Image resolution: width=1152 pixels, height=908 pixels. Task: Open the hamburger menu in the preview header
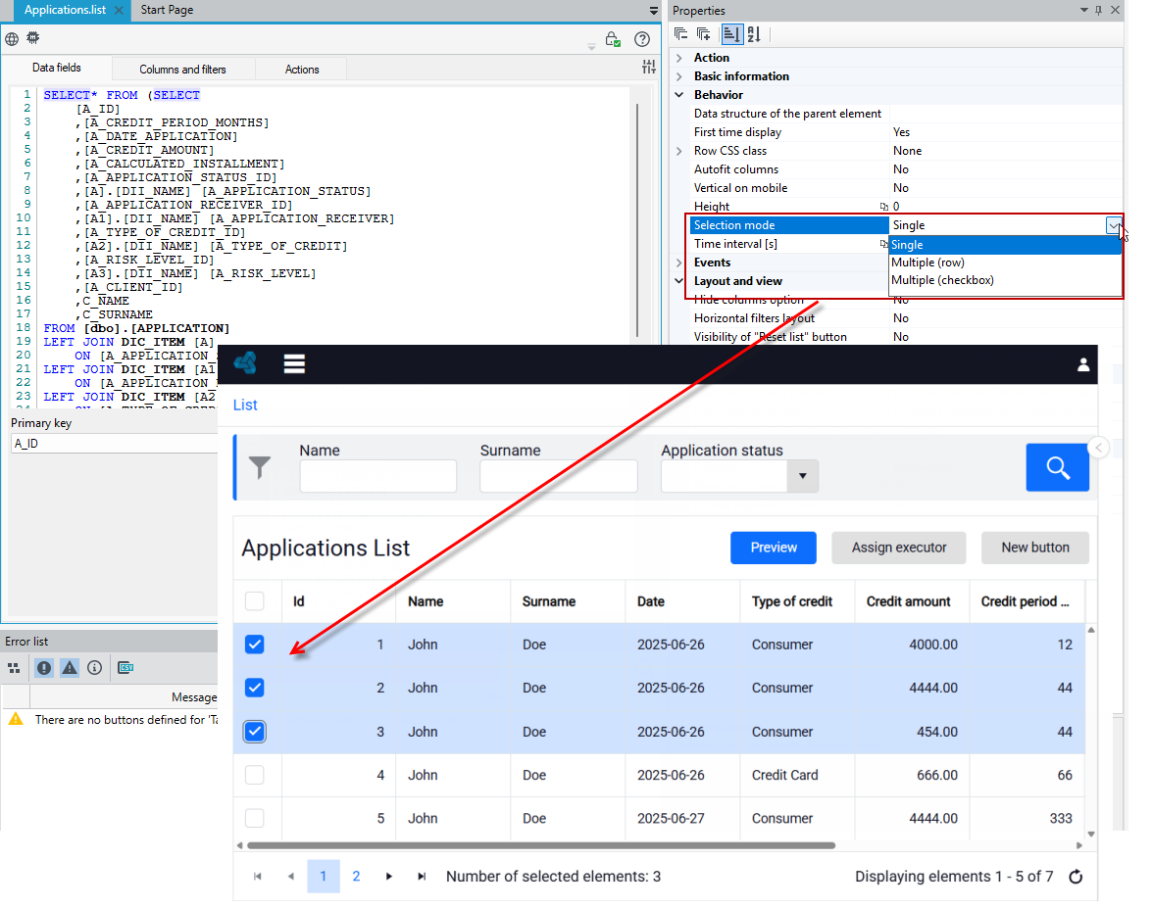(x=294, y=364)
